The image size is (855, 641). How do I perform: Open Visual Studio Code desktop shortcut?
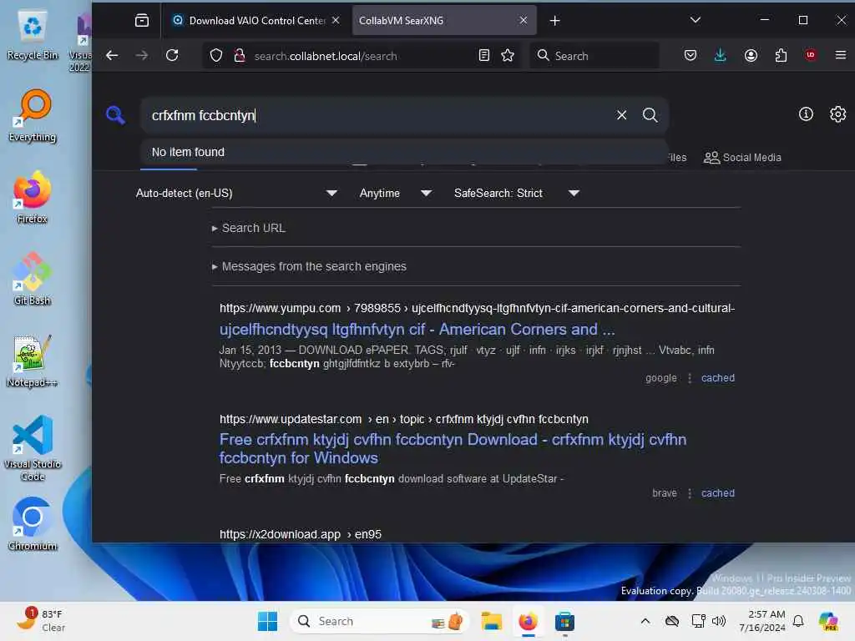click(x=33, y=448)
